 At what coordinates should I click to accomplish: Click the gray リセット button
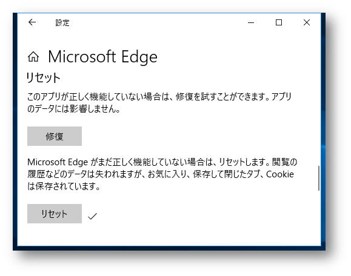tap(55, 214)
